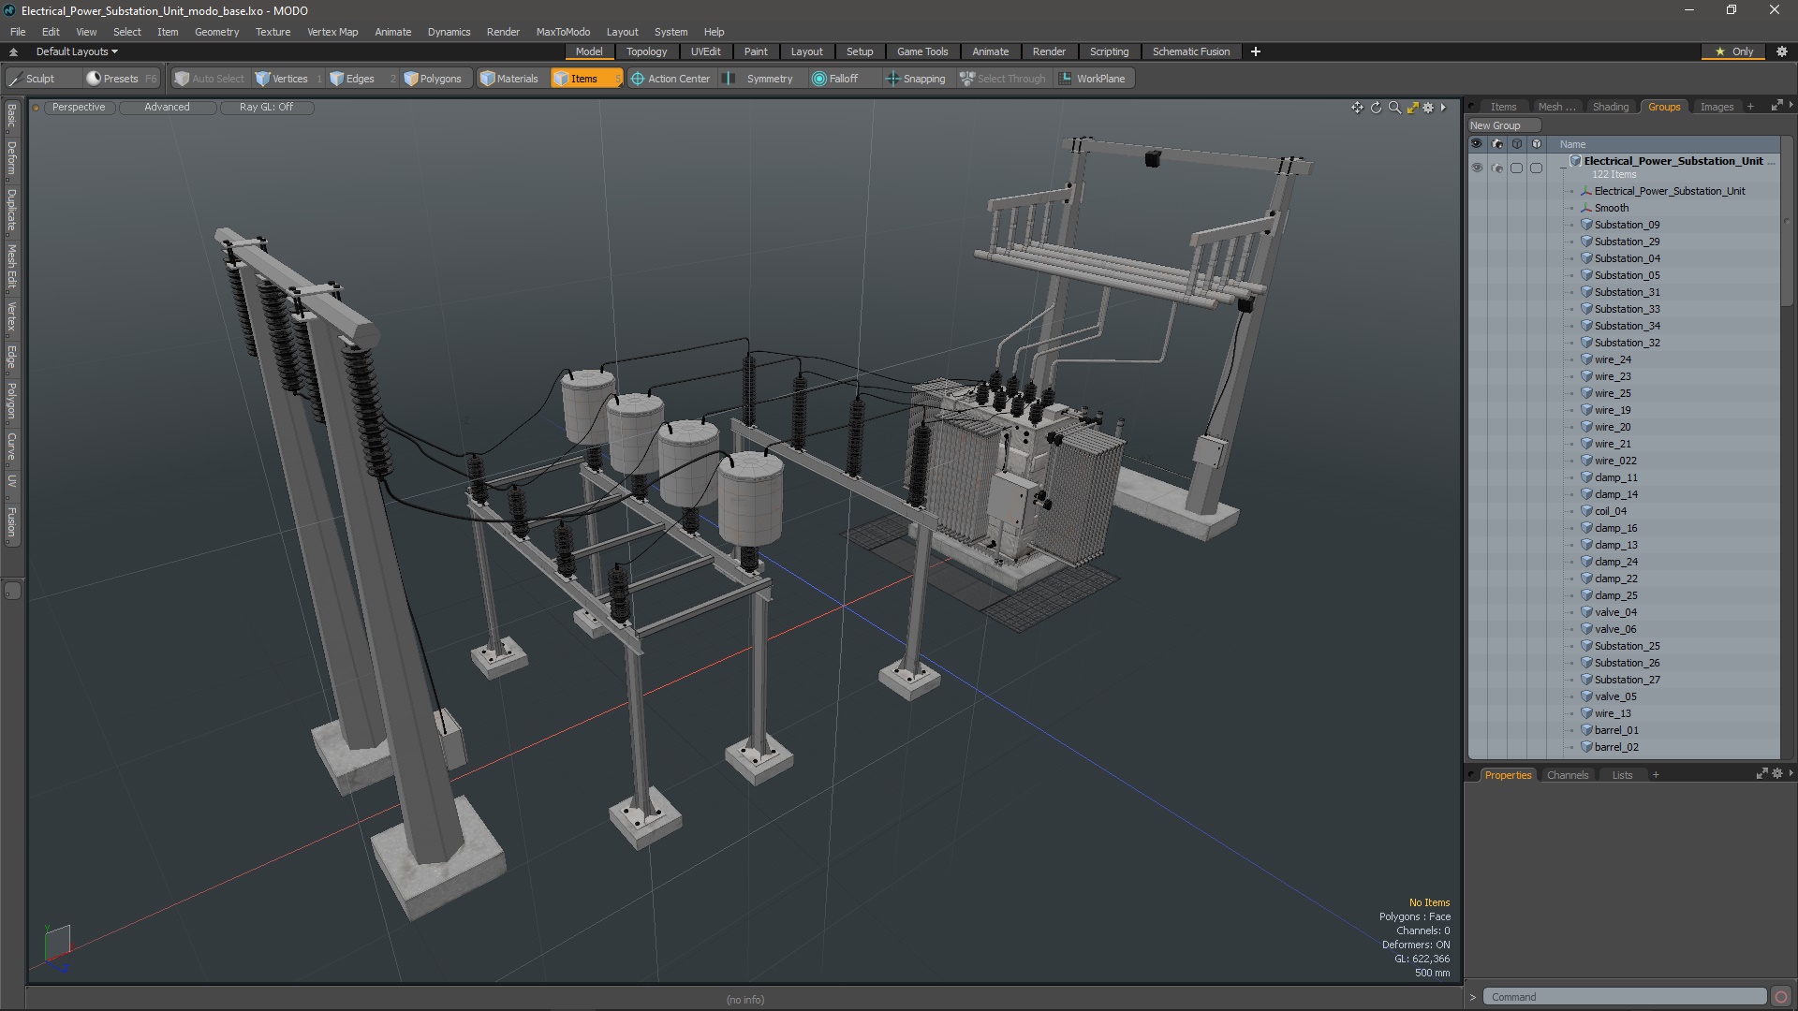Select the Perspective viewport label
The width and height of the screenshot is (1798, 1011).
pyautogui.click(x=78, y=106)
